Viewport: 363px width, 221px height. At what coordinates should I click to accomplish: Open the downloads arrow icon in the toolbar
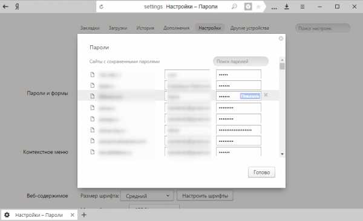(x=287, y=7)
